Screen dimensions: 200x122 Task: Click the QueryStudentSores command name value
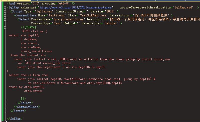[69, 19]
